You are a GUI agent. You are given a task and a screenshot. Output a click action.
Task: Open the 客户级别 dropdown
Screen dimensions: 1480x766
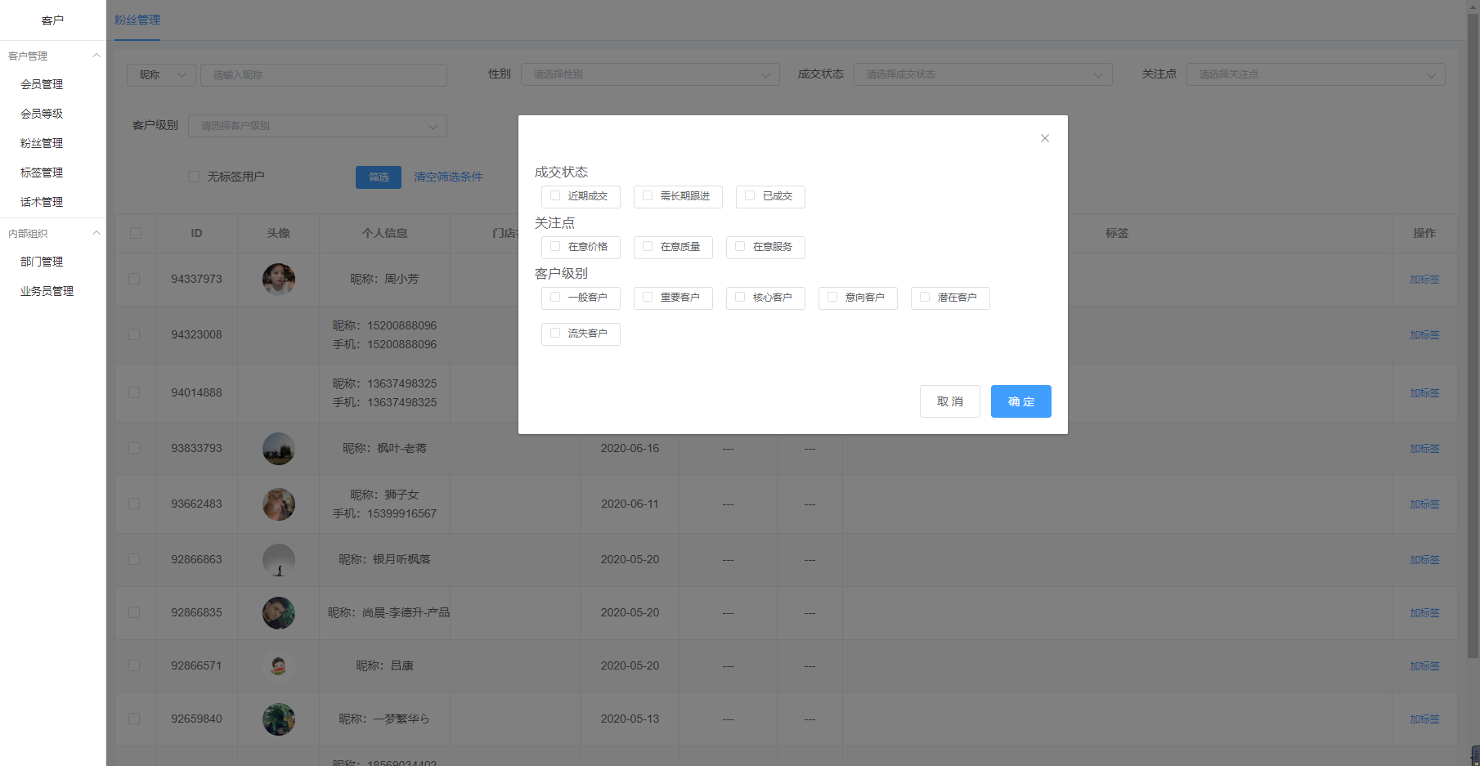(x=317, y=126)
